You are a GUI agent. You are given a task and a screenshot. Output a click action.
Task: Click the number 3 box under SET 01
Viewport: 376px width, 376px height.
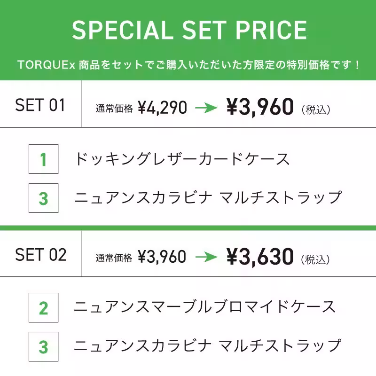point(43,198)
